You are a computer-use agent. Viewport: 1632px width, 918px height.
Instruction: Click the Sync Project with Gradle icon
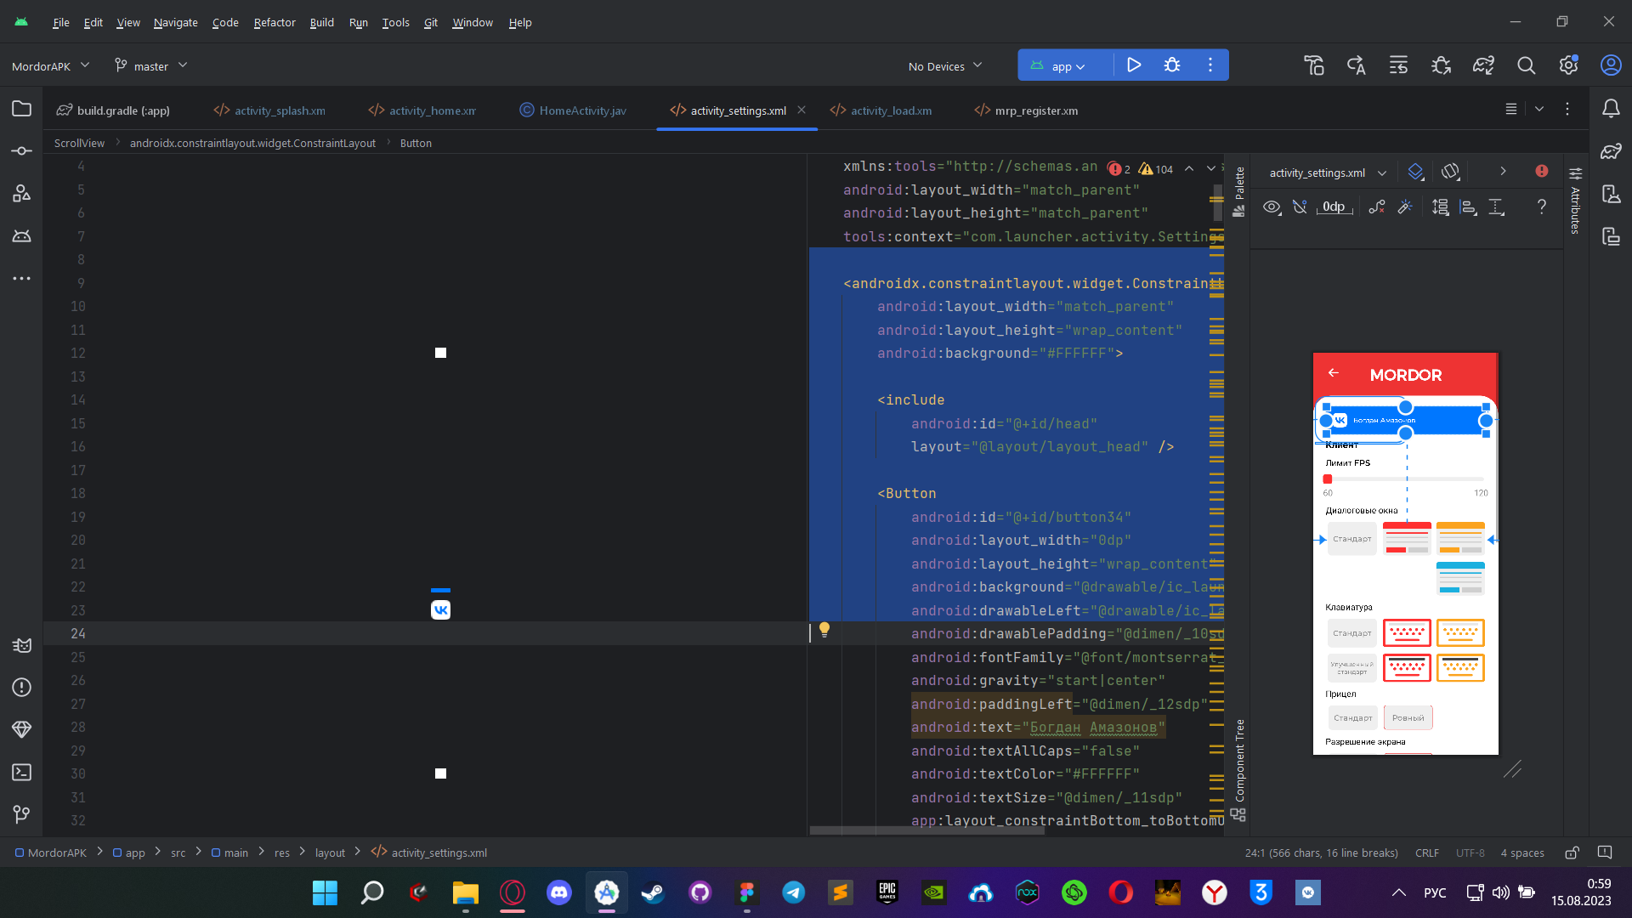coord(1483,65)
